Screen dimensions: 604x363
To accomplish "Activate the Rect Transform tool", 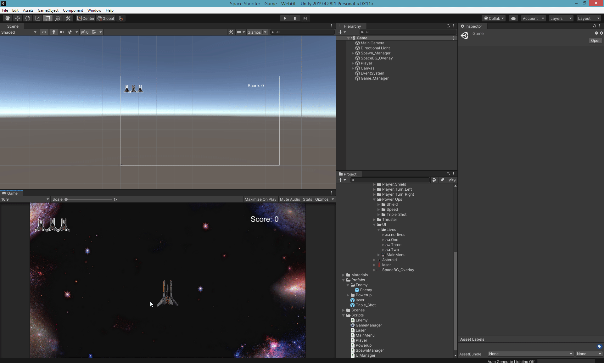I will coord(48,18).
